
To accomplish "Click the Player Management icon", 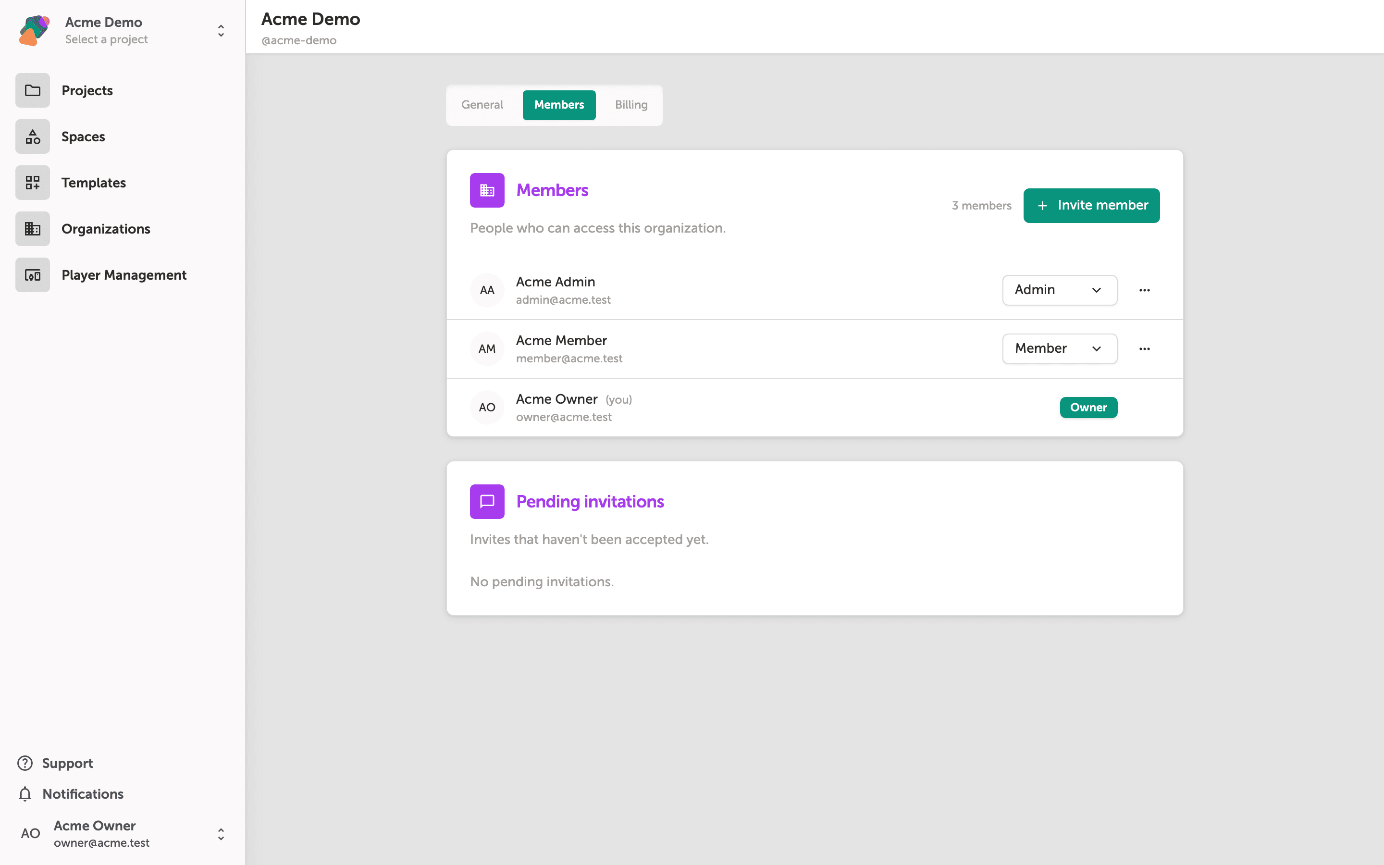I will (x=33, y=275).
